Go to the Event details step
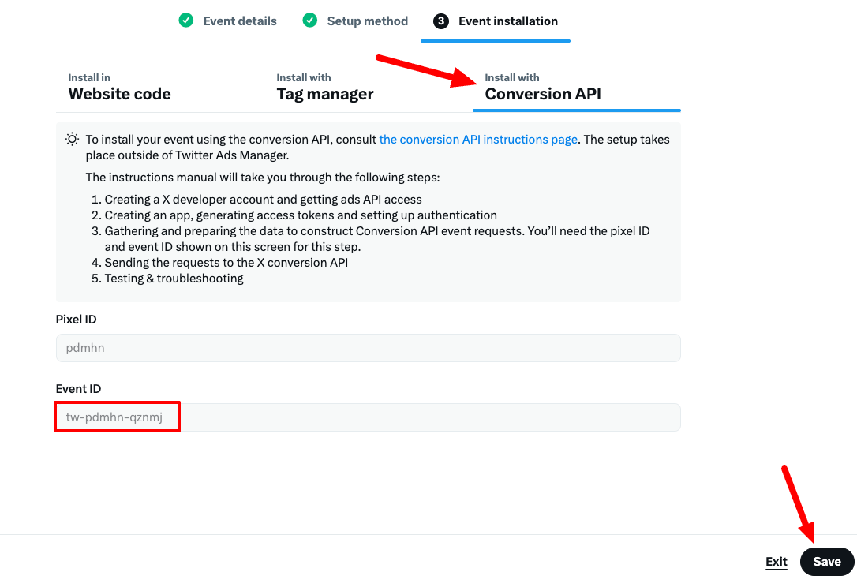Image resolution: width=857 pixels, height=587 pixels. 240,21
